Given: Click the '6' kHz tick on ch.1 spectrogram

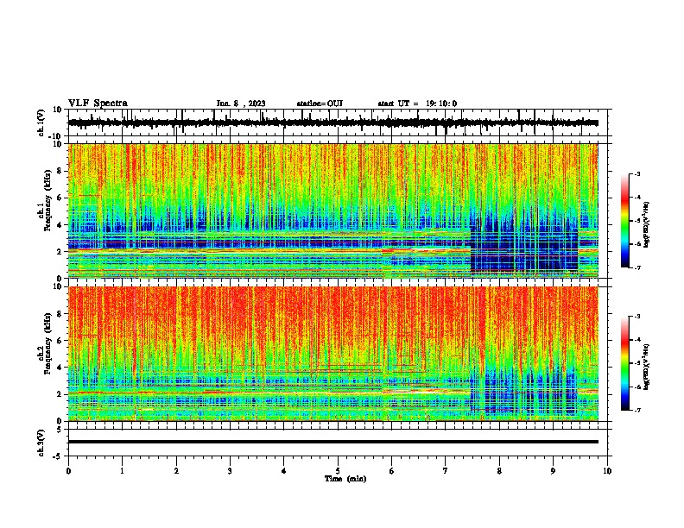Looking at the screenshot, I should click(60, 198).
